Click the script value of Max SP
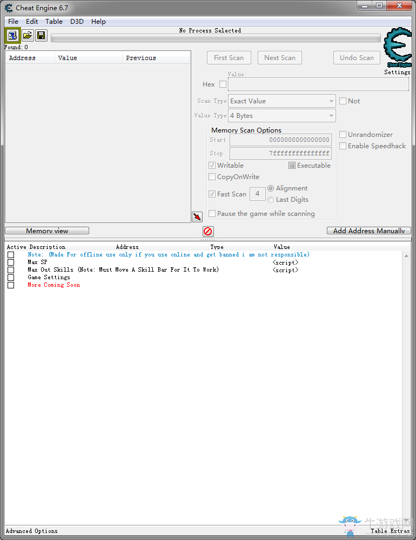Screen dimensions: 416x540 (285, 262)
